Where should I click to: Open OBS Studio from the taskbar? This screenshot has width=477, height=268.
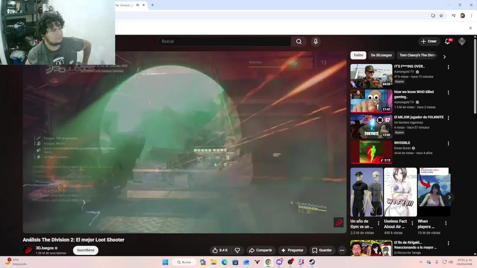290,262
